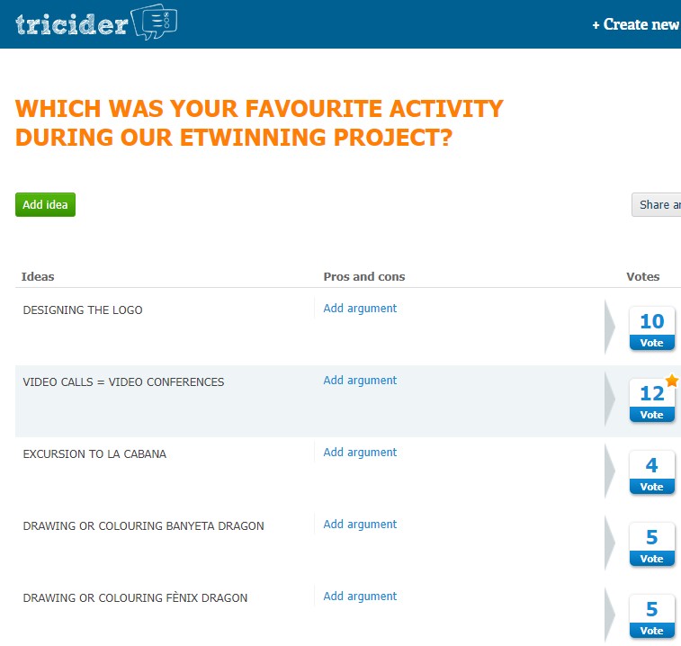Click the Excursion to La Cabana idea text
The width and height of the screenshot is (681, 646).
pos(94,453)
